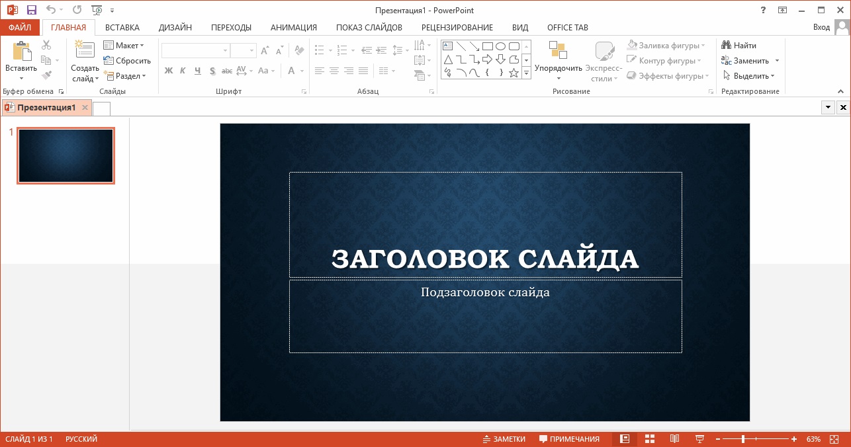Click the Arrange (Упорядочить) button
This screenshot has width=851, height=447.
coord(558,61)
